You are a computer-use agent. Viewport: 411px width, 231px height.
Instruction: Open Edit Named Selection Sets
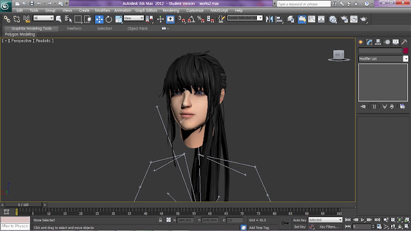[x=221, y=19]
